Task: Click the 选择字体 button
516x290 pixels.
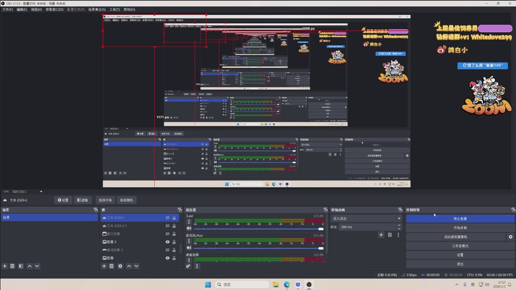Action: pyautogui.click(x=105, y=200)
